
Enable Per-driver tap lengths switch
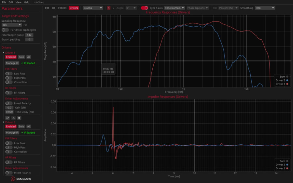[5, 30]
